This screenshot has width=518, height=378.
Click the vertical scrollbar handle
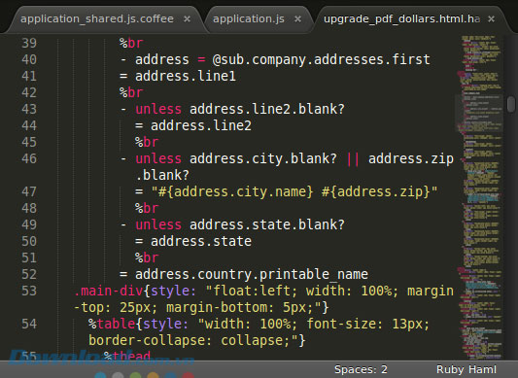511,104
